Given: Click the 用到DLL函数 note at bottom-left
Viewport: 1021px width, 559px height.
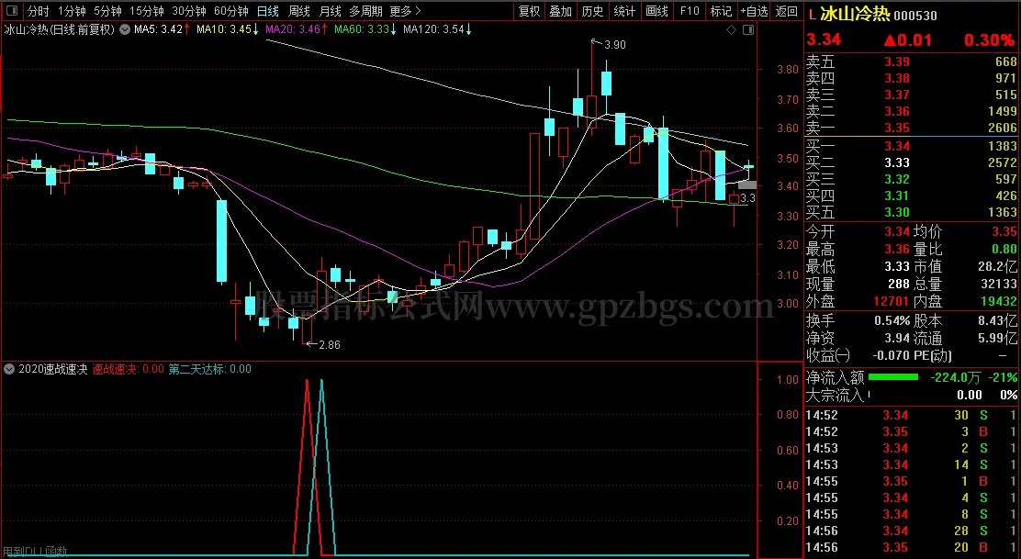Looking at the screenshot, I should (x=36, y=552).
